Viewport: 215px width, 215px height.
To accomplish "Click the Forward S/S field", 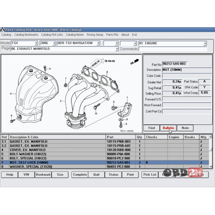I will (187, 99).
